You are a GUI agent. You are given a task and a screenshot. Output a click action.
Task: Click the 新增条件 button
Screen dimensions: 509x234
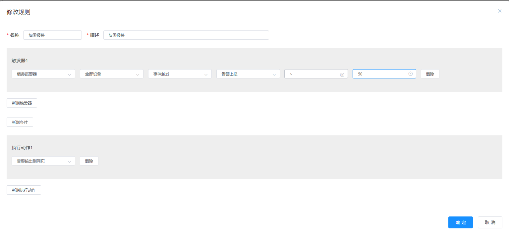(20, 122)
